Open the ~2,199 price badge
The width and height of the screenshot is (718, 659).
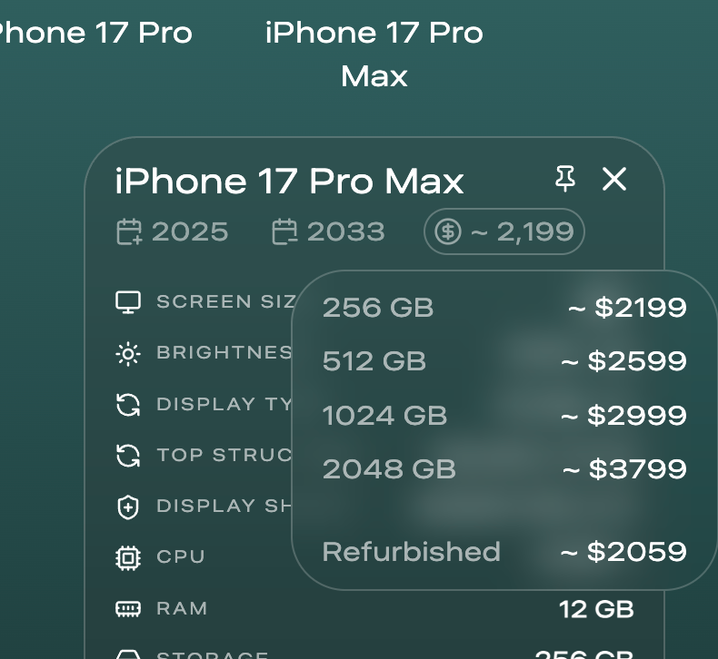504,232
